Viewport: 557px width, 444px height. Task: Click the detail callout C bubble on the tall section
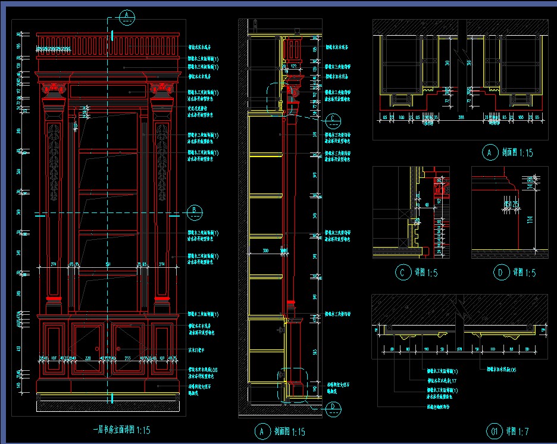click(333, 121)
